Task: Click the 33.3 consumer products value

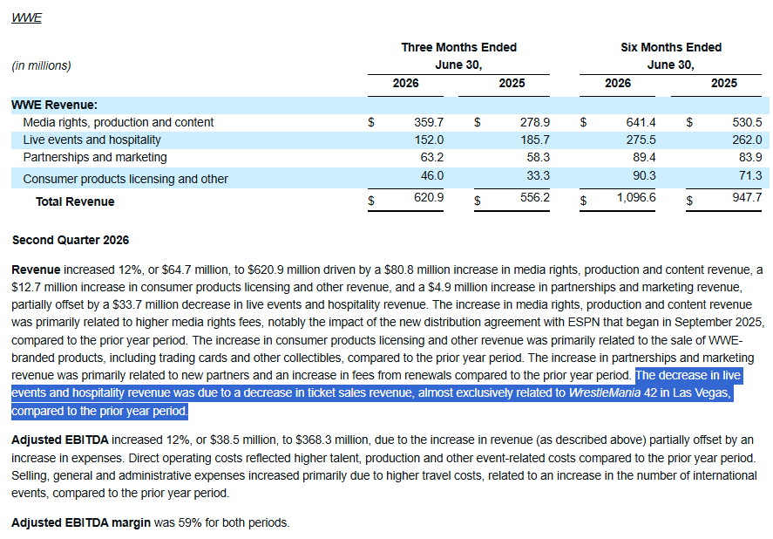Action: (x=539, y=175)
